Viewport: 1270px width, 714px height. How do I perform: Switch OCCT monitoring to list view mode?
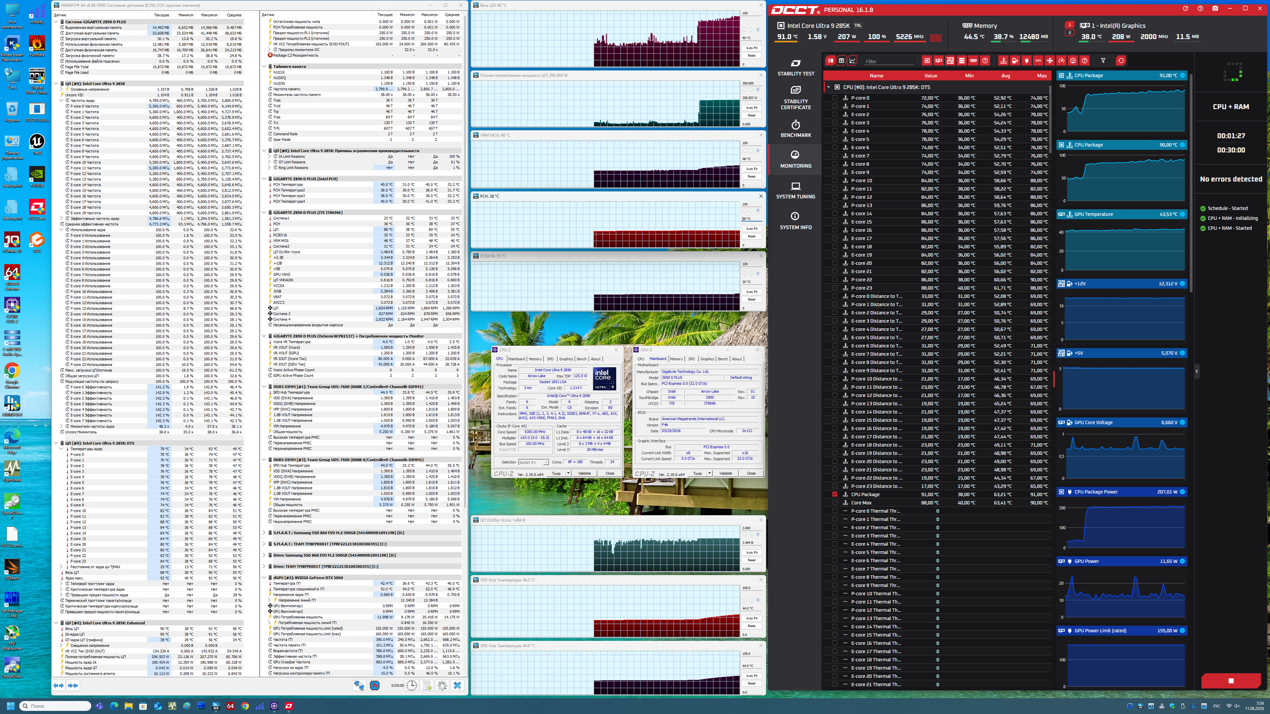(x=830, y=60)
